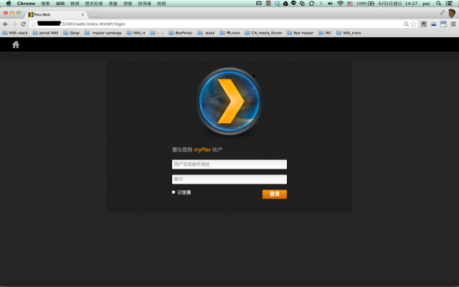The width and height of the screenshot is (459, 287).
Task: Focus the password input field
Action: pyautogui.click(x=229, y=179)
